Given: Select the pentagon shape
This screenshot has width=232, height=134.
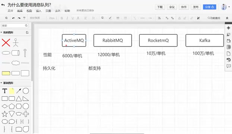Looking at the screenshot, I should point(12,106).
